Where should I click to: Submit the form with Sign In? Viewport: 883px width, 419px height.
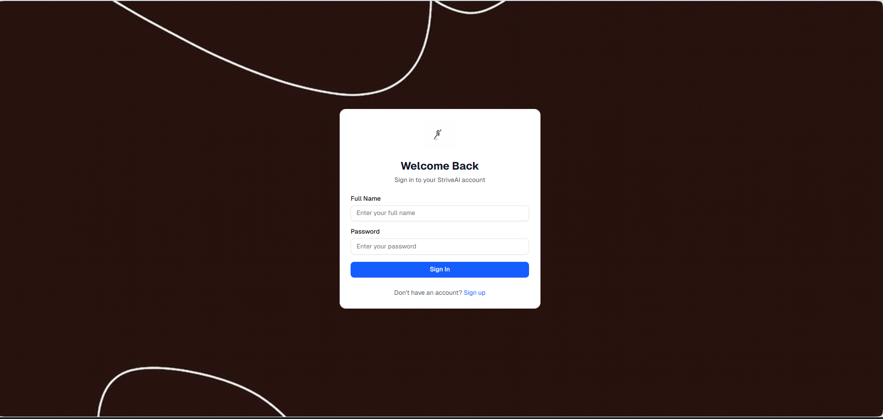440,269
